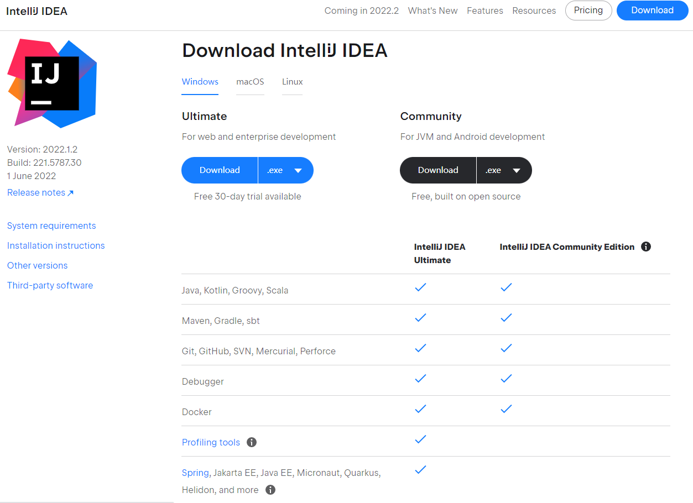693x503 pixels.
Task: Click the info icon beside Community Edition header
Action: [645, 247]
